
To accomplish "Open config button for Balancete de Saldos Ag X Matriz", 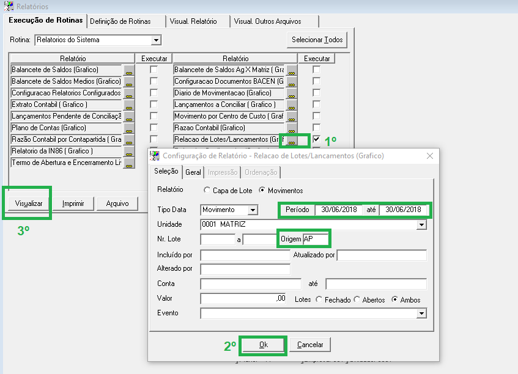I will click(x=291, y=70).
